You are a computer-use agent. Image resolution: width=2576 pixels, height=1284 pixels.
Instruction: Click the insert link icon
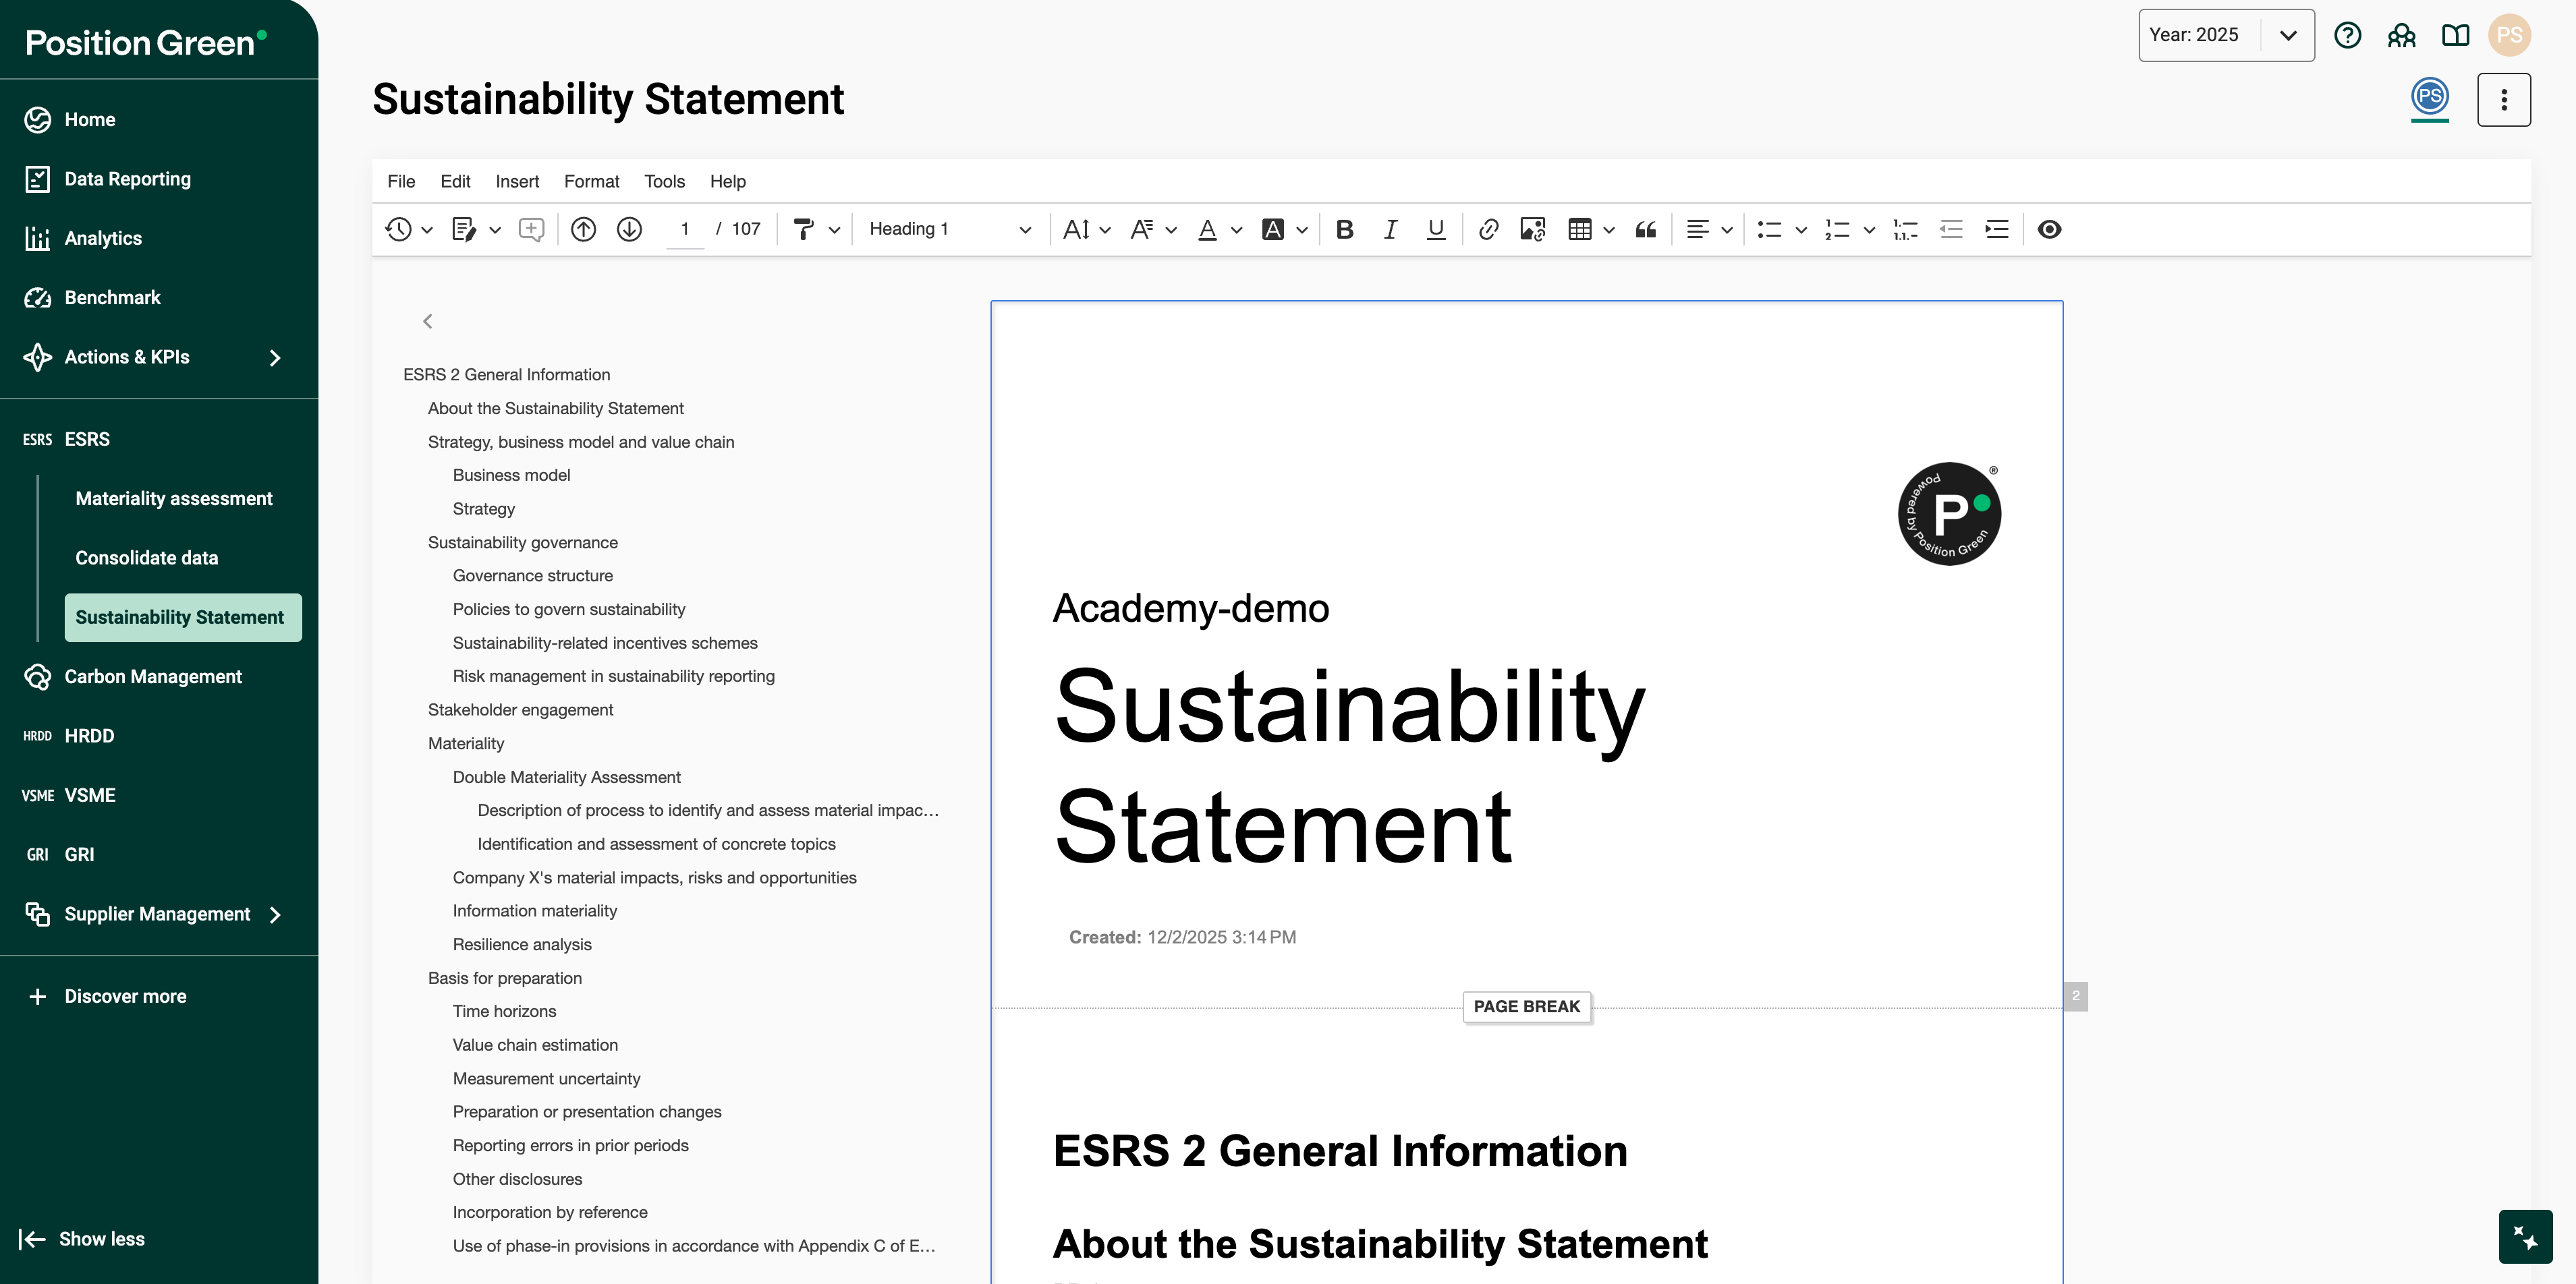pos(1488,229)
